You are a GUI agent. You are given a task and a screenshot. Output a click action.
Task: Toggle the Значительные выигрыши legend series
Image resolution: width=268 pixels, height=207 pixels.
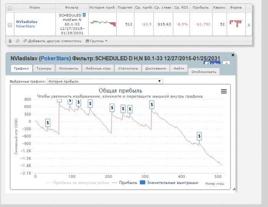(169, 183)
